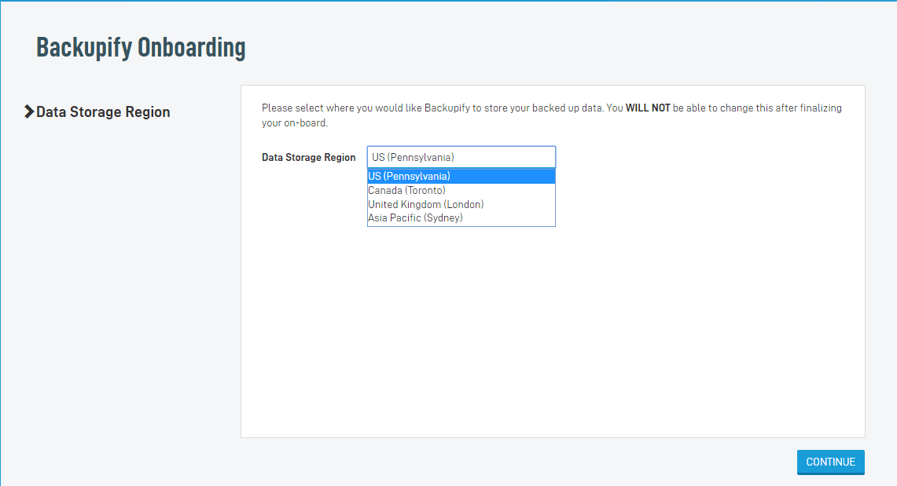
Task: Click the chevron beside Data Storage Region
Action: (x=29, y=112)
